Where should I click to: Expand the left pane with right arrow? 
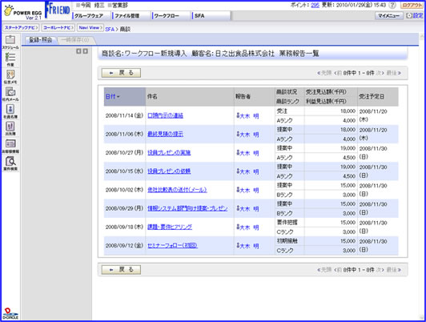(x=86, y=51)
